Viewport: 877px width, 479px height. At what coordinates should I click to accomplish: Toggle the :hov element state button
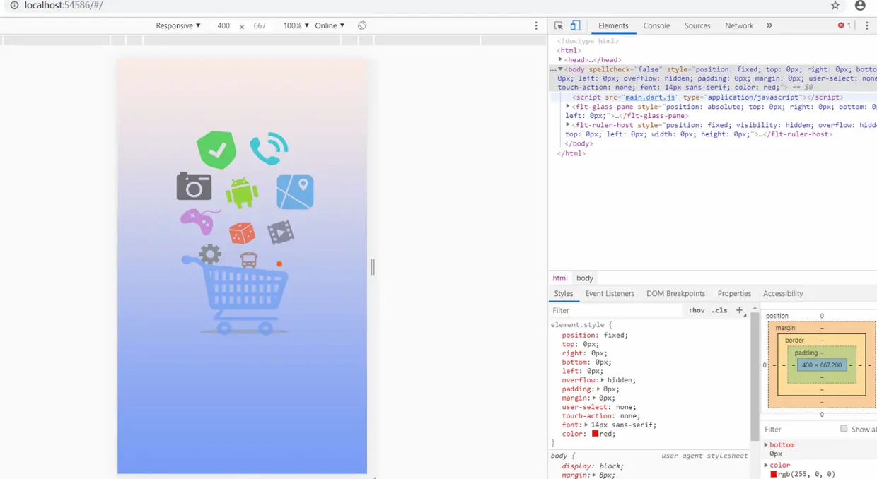[697, 310]
